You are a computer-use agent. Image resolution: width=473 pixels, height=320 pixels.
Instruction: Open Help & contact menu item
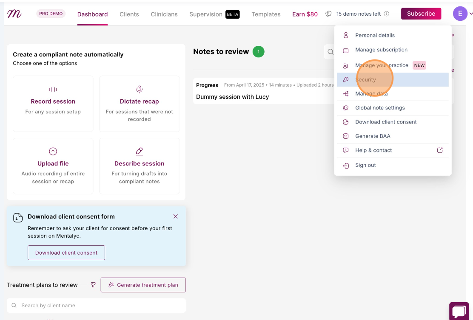(x=393, y=150)
